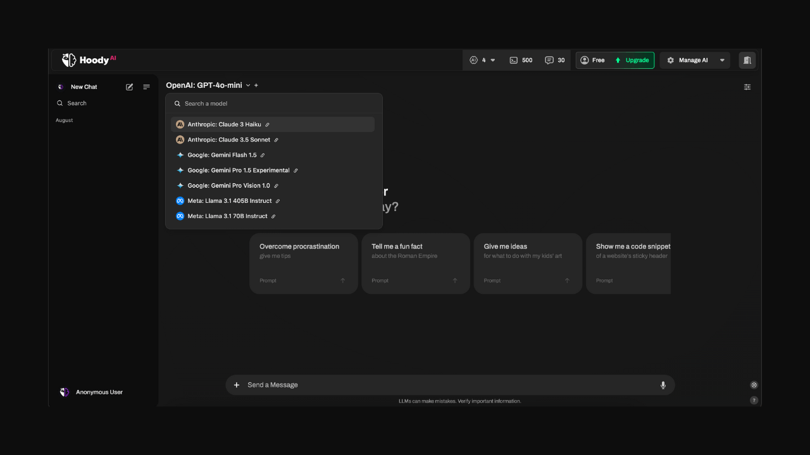
Task: Select Anthropic: Claude 3.5 Sonnet
Action: (x=273, y=140)
